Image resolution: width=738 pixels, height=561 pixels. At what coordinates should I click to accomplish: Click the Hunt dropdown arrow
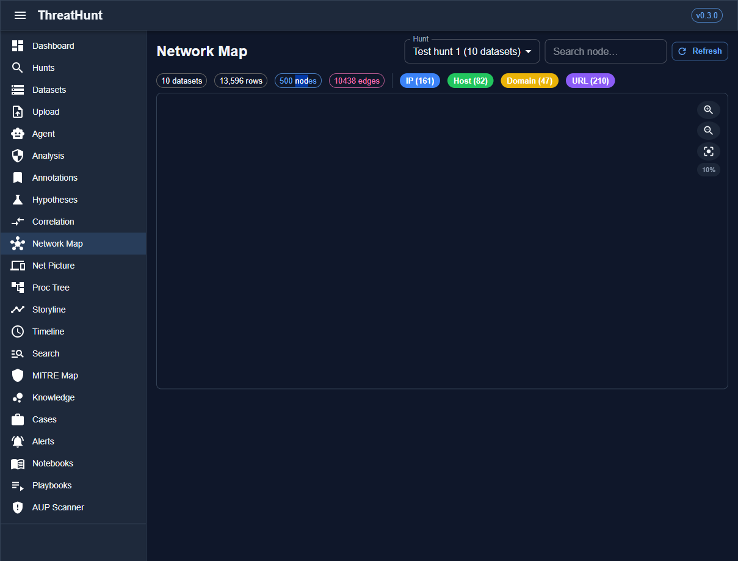pyautogui.click(x=528, y=52)
